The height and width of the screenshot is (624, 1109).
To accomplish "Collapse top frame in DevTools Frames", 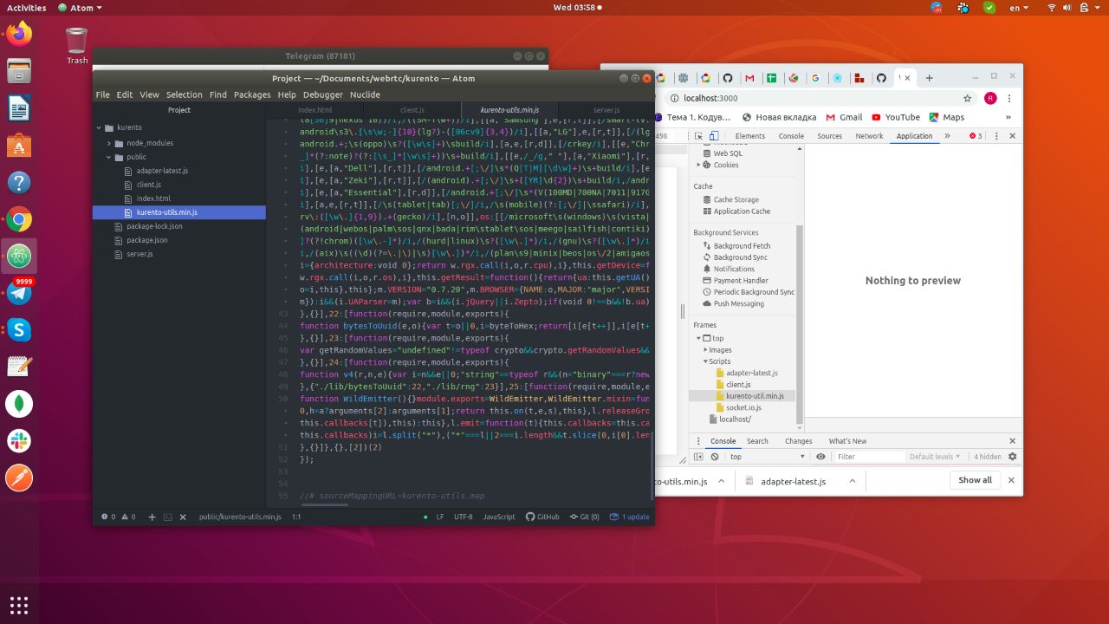I will (698, 339).
